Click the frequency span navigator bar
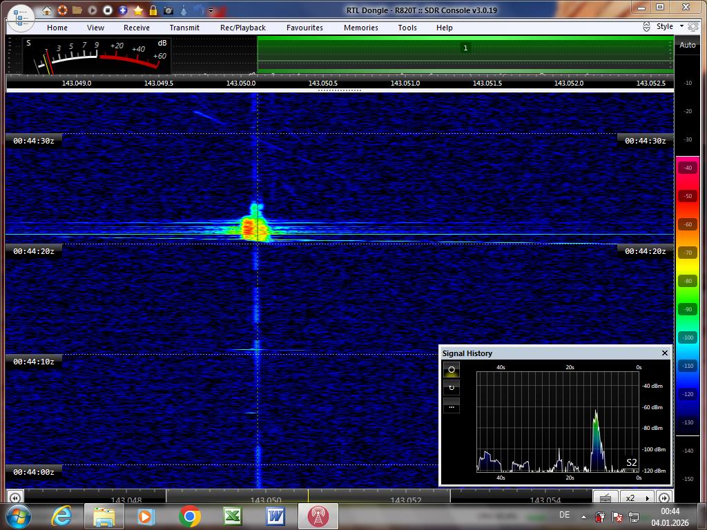The width and height of the screenshot is (707, 530). pyautogui.click(x=308, y=496)
